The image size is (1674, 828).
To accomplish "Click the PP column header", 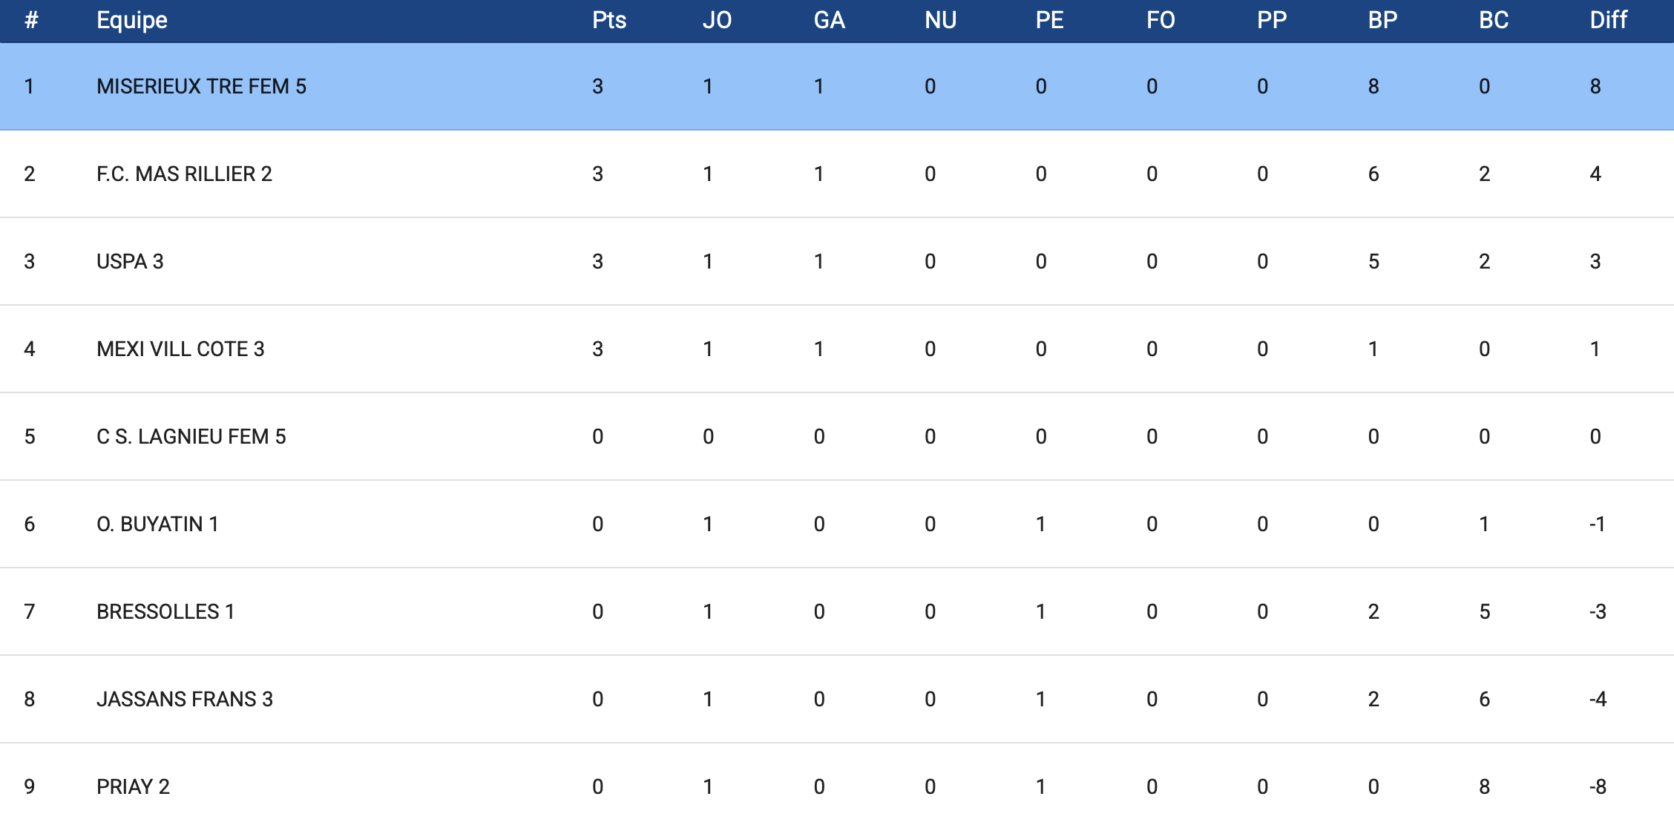I will tap(1271, 20).
